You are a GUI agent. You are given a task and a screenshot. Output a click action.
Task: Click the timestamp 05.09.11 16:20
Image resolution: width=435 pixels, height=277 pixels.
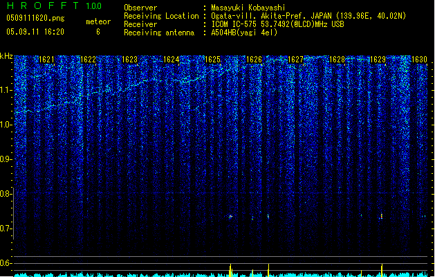[x=35, y=32]
